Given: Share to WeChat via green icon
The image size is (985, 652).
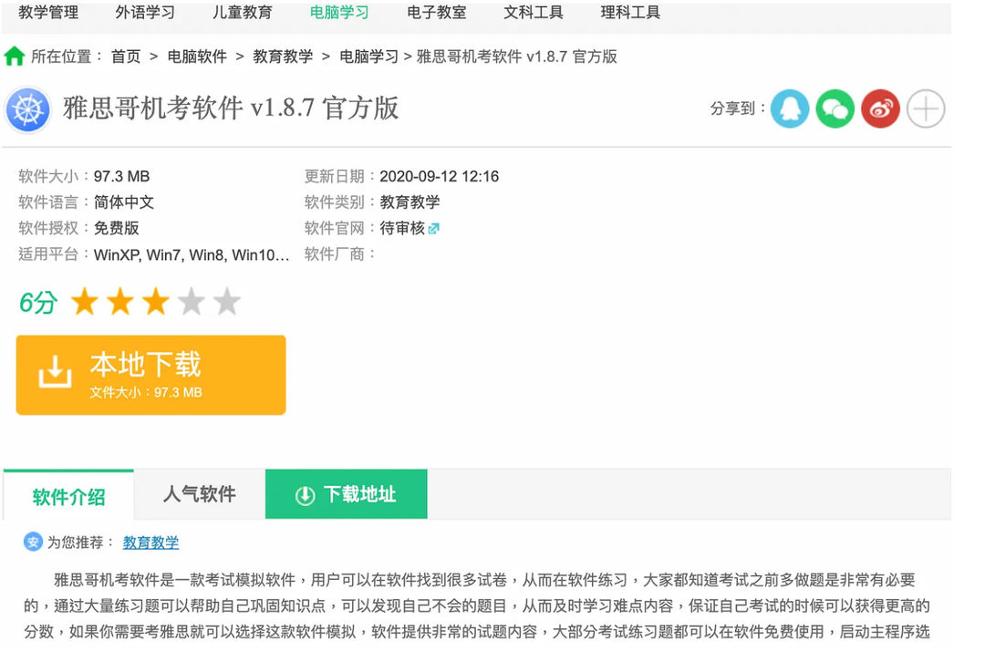Looking at the screenshot, I should click(835, 109).
